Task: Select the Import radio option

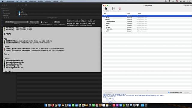Action: click(x=53, y=24)
